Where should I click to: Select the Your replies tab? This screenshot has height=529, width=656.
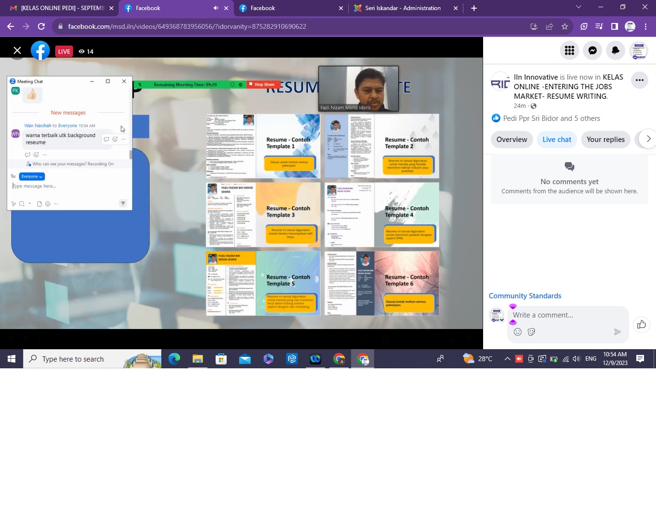[x=605, y=140]
